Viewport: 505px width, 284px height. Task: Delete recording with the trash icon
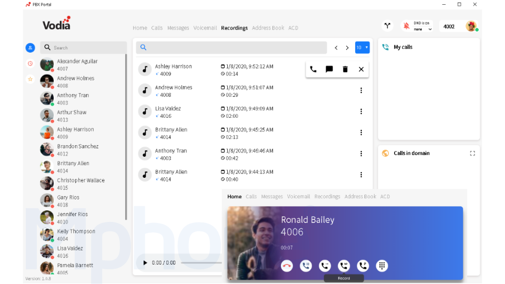pyautogui.click(x=345, y=69)
